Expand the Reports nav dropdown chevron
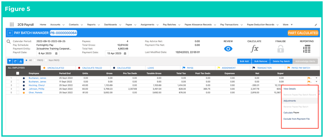324x138 pixels. click(x=99, y=25)
